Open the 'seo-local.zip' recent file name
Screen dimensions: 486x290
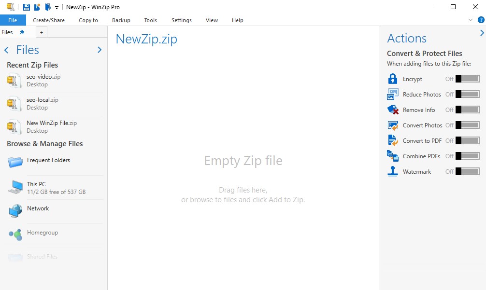(43, 100)
